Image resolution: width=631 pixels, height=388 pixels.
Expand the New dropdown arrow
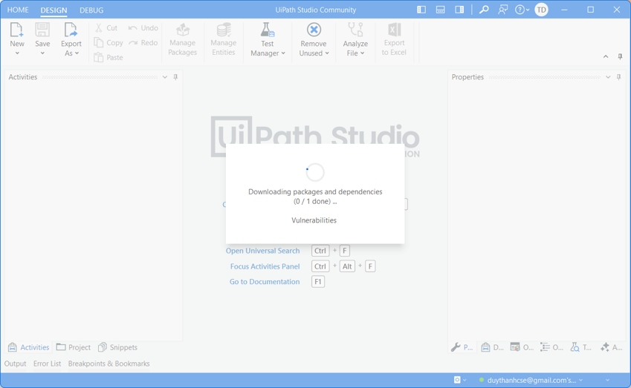(17, 53)
